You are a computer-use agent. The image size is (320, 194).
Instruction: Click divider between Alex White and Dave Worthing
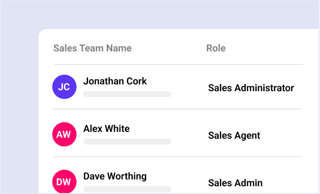(178, 157)
